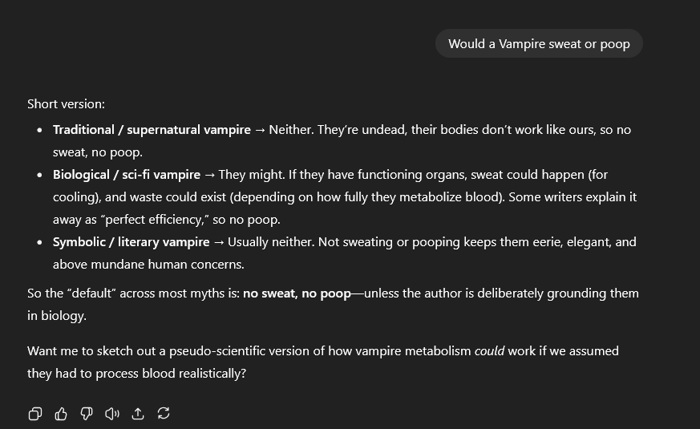
Task: Regenerate the response
Action: [x=164, y=414]
